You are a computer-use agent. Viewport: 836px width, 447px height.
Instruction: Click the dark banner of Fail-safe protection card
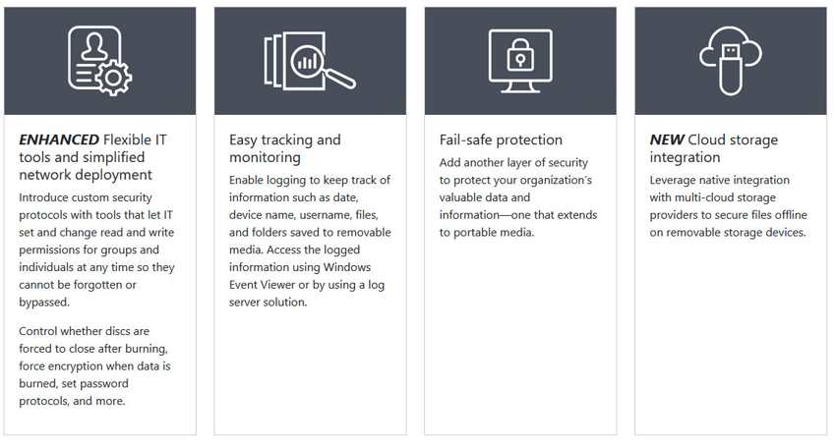(x=520, y=61)
